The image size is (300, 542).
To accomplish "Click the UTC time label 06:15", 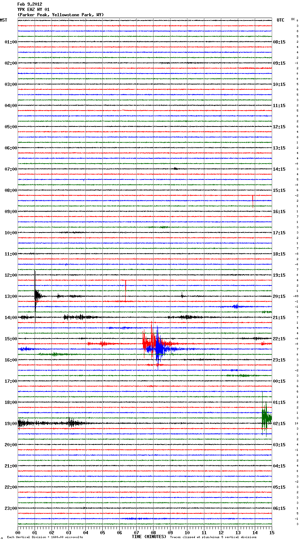I will click(279, 508).
